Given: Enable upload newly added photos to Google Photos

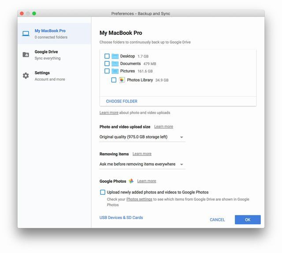Looking at the screenshot, I should coord(103,192).
